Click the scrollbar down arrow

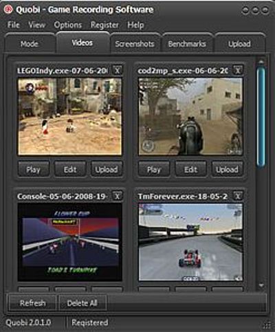pos(261,285)
